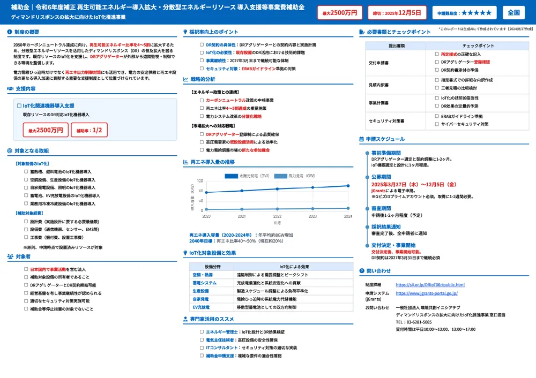Click the セキュリティ対策書 row label
The width and height of the screenshot is (536, 378).
386,121
